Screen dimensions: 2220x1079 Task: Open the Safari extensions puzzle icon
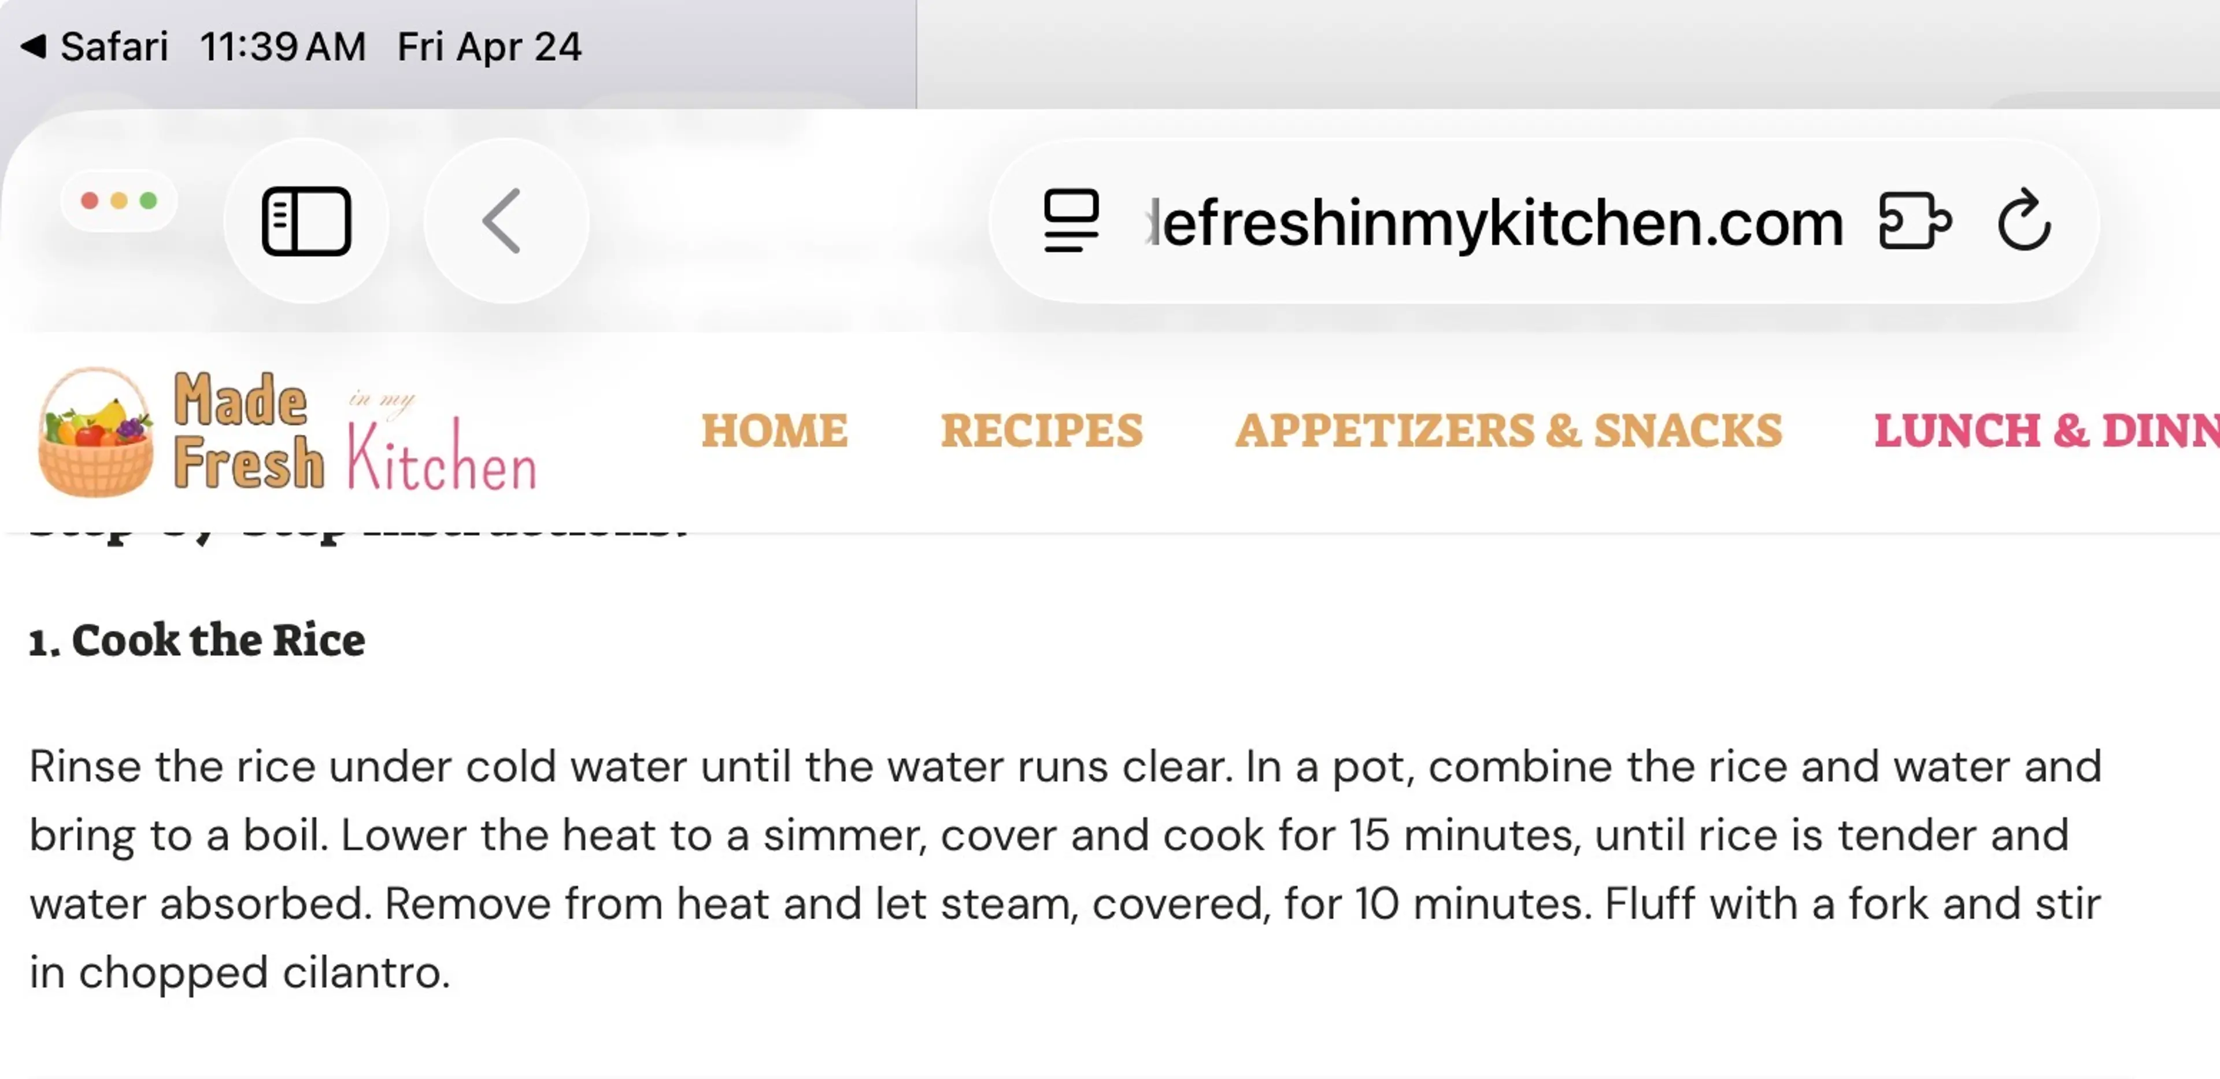(1914, 221)
